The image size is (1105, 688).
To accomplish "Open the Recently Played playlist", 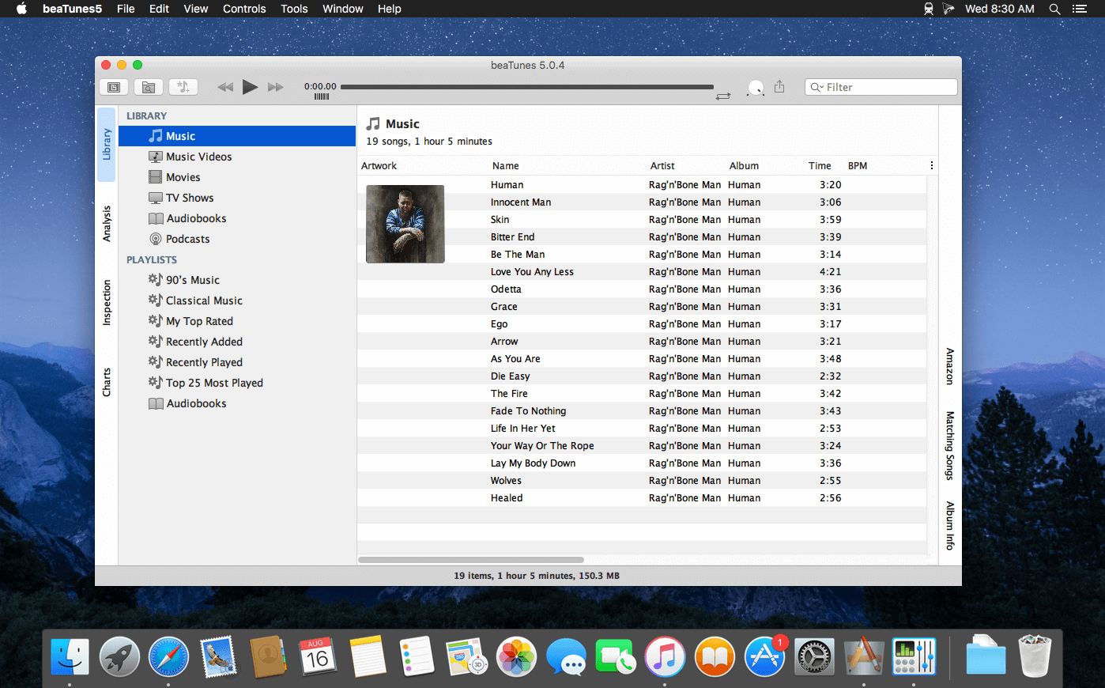I will tap(204, 362).
